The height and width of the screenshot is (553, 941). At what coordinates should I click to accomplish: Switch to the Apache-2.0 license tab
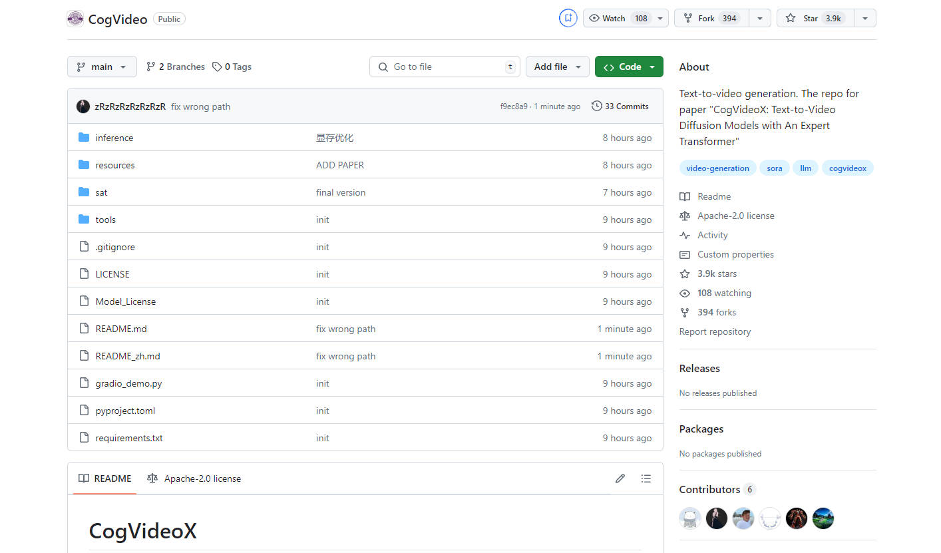(x=194, y=478)
